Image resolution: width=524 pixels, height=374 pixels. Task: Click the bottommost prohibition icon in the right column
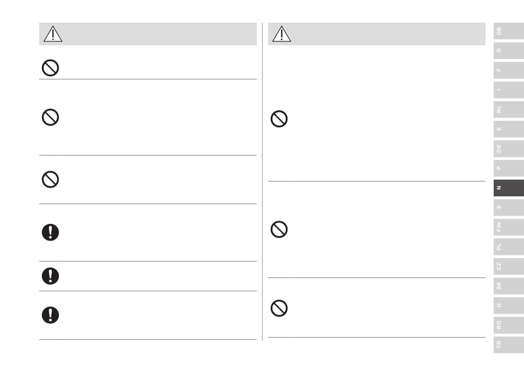click(x=279, y=308)
